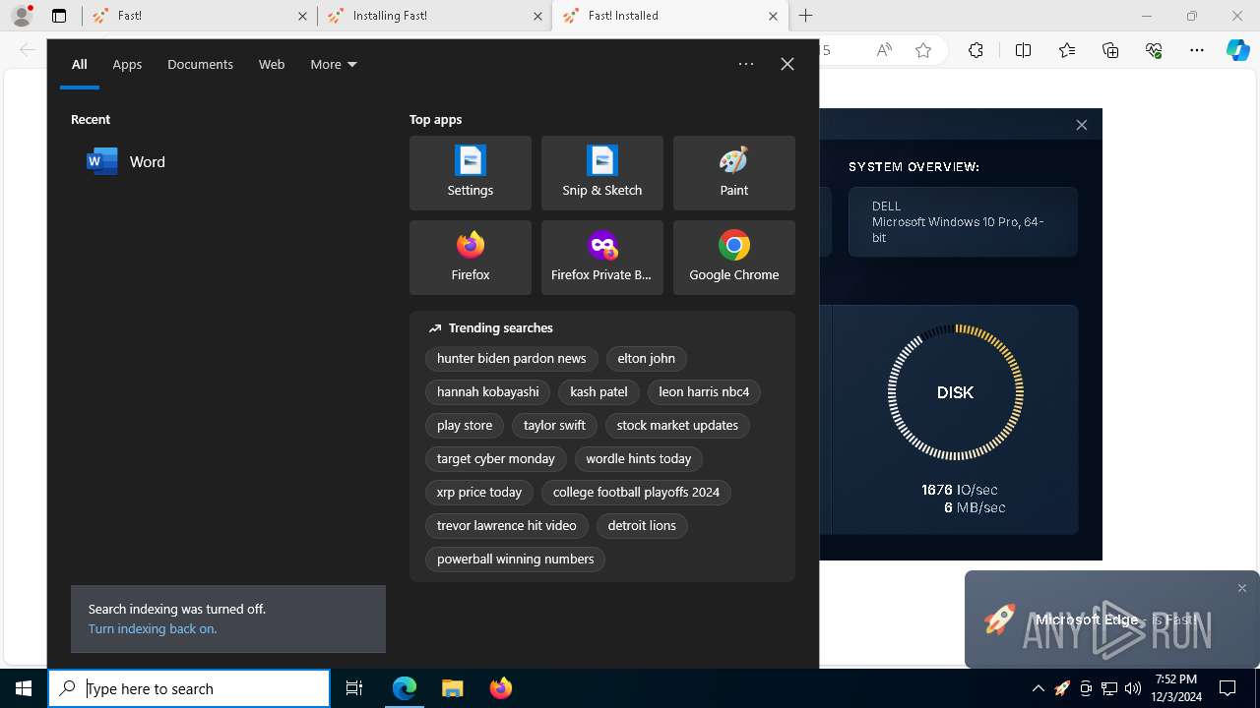Image resolution: width=1260 pixels, height=708 pixels.
Task: Open Edge browser essentials icon
Action: click(1154, 50)
